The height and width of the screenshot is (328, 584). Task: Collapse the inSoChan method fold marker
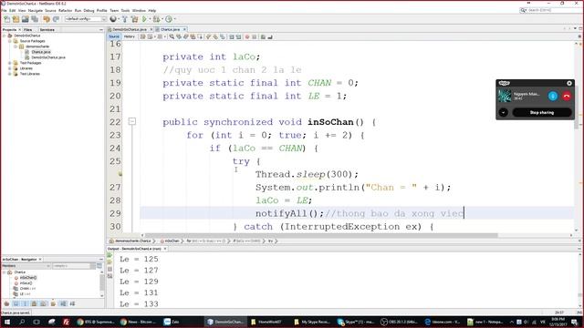[x=132, y=121]
